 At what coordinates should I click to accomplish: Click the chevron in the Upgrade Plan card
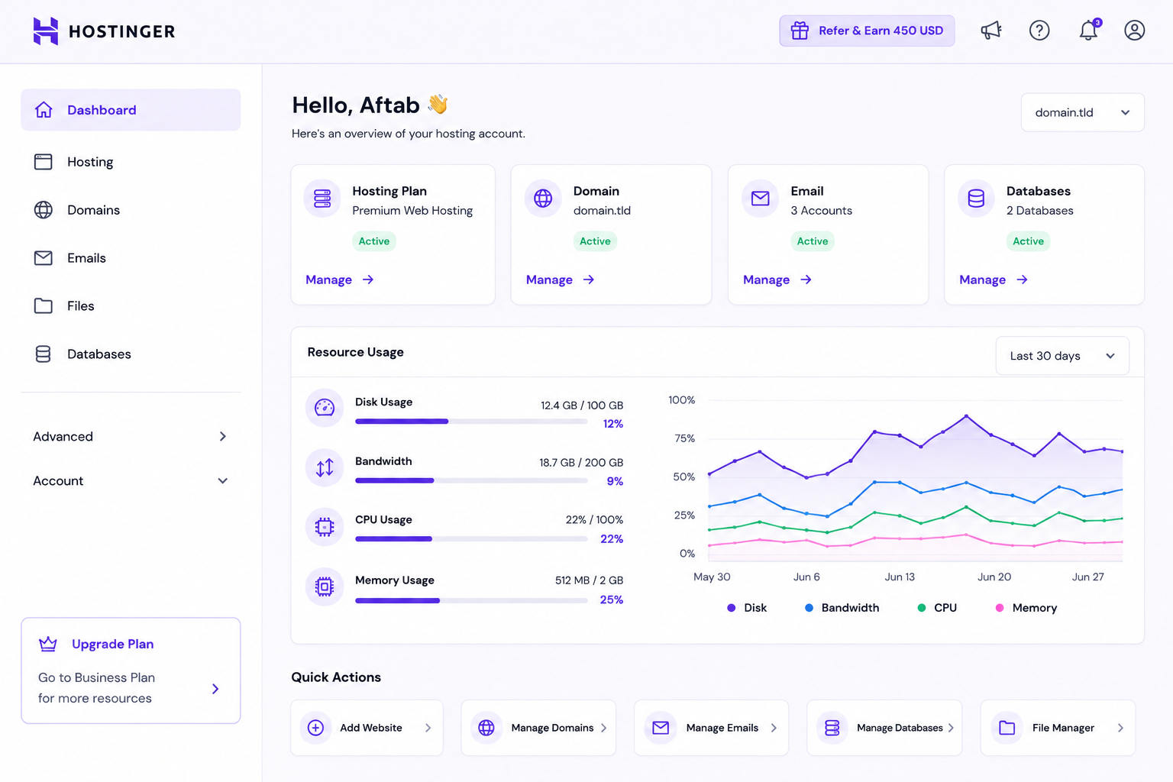215,689
